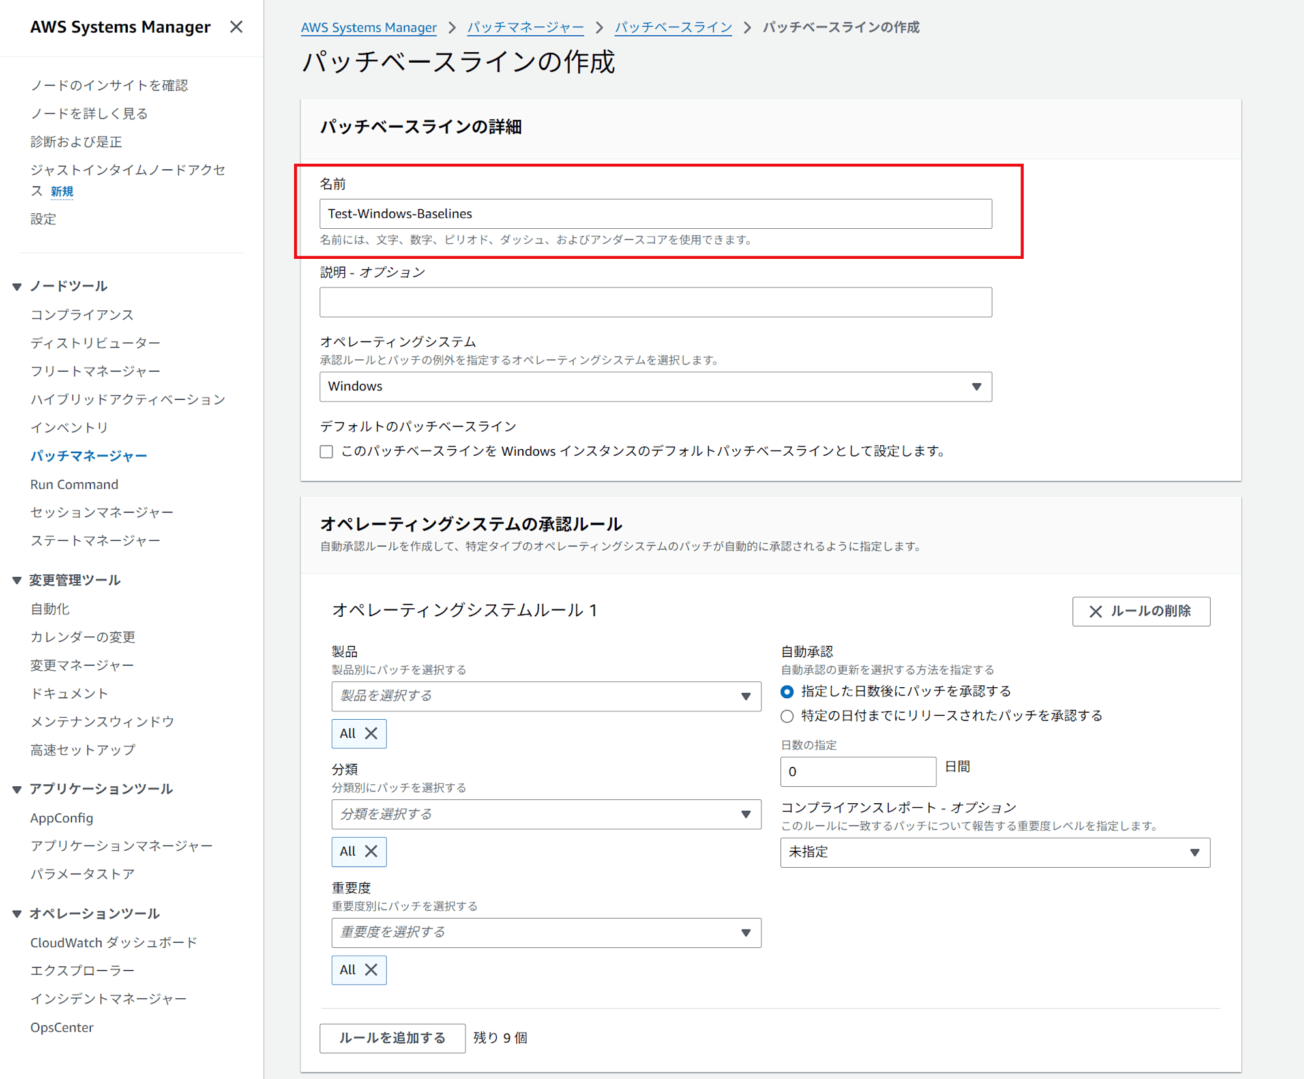This screenshot has width=1304, height=1079.
Task: Collapse the アプリケーションツール section
Action: point(17,790)
